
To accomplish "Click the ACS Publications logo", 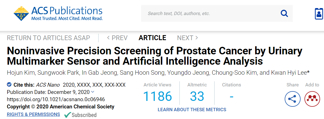I will [x=58, y=14].
